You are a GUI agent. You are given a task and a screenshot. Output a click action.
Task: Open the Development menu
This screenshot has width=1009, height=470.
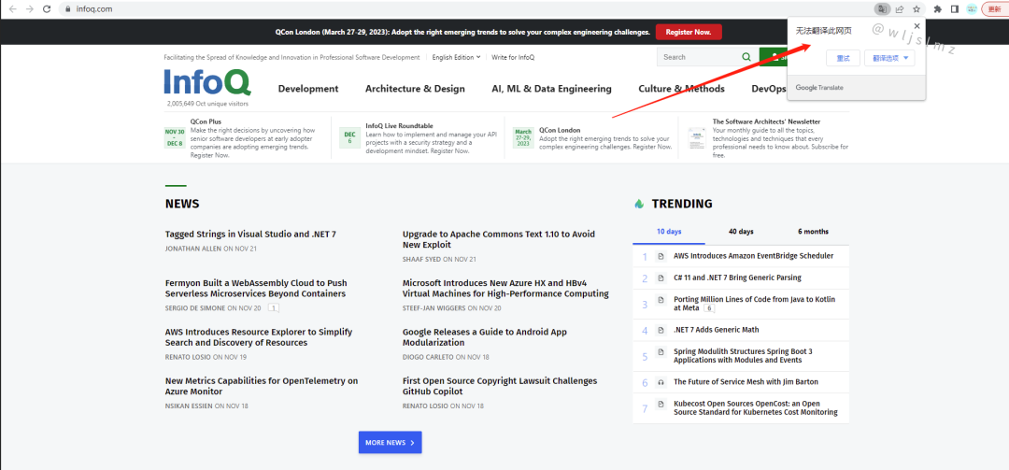(x=308, y=89)
